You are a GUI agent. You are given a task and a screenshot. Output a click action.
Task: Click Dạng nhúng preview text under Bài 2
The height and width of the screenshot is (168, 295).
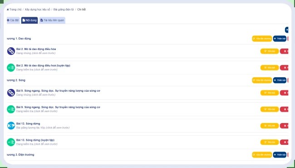click(x=36, y=53)
